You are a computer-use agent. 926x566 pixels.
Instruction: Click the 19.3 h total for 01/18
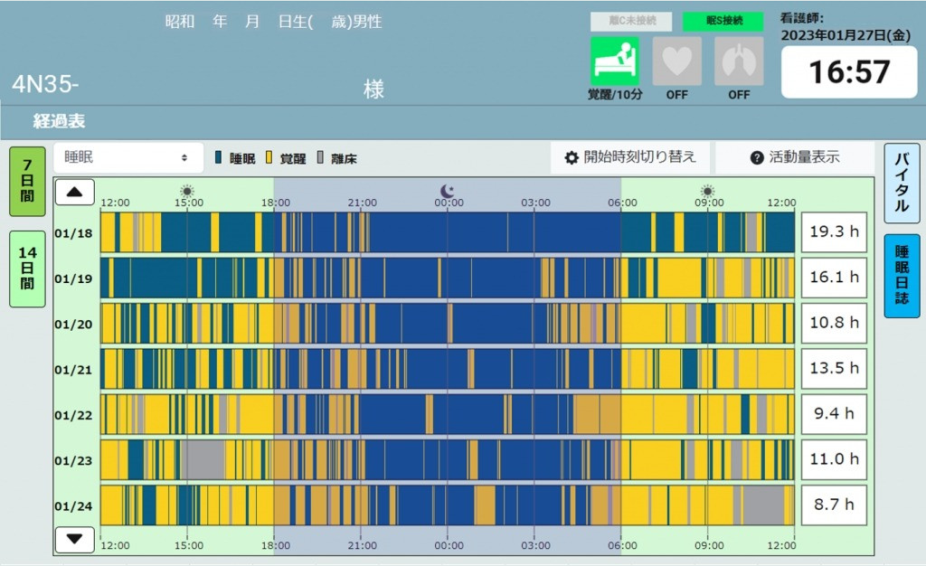[833, 232]
